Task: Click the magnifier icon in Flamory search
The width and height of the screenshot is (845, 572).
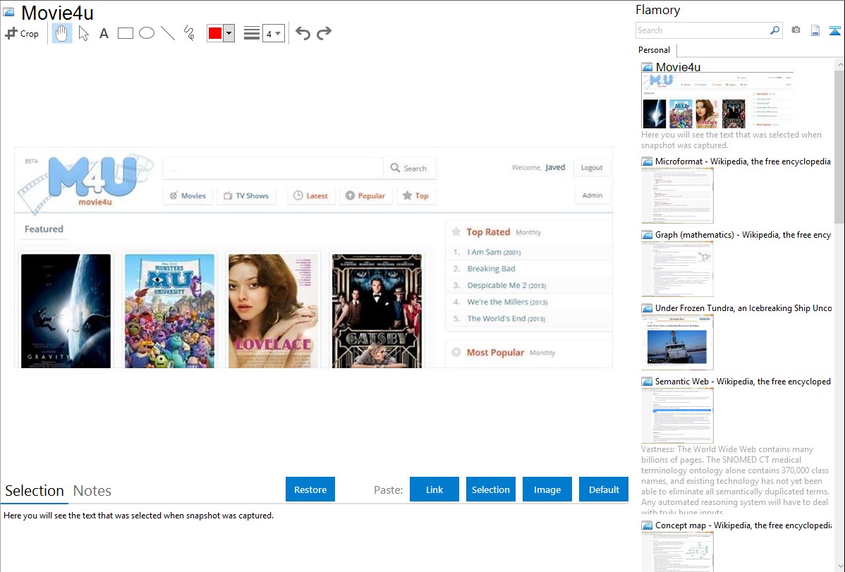Action: point(774,30)
